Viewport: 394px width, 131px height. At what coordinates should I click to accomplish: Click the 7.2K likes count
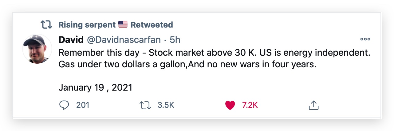click(x=250, y=105)
